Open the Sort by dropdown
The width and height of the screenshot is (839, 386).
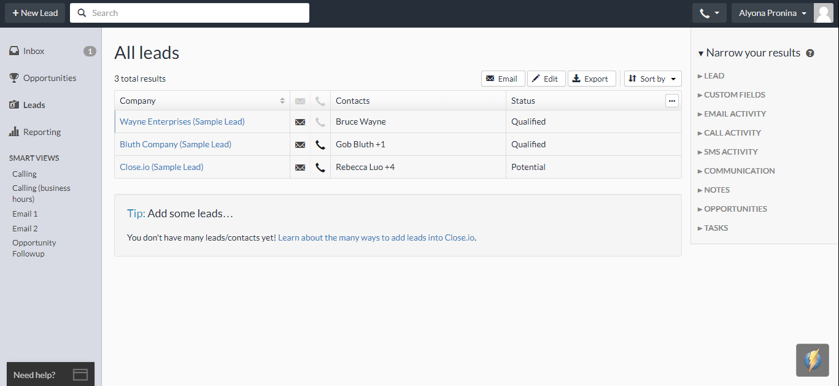652,79
